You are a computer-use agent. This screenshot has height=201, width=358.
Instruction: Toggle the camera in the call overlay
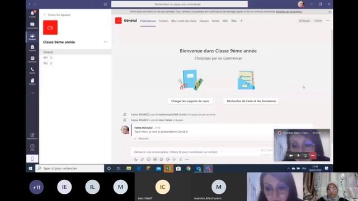(x=291, y=155)
